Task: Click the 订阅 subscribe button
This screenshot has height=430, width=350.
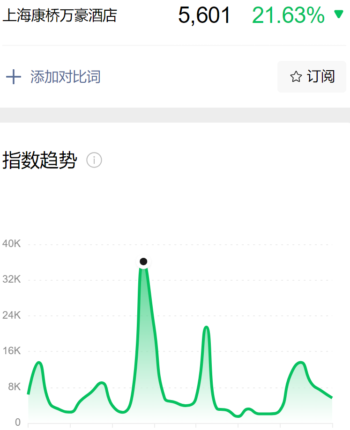Action: pyautogui.click(x=312, y=77)
